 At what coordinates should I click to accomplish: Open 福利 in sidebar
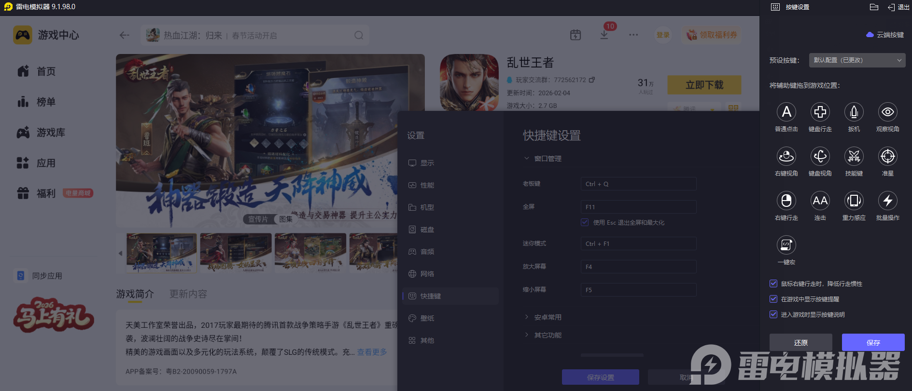click(36, 193)
